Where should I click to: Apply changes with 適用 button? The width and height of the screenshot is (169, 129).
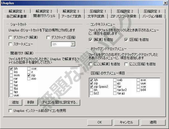click(x=153, y=122)
